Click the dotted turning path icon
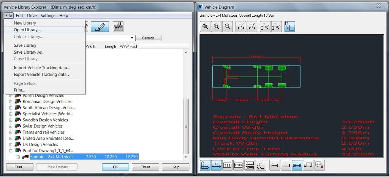Viewport: 389px width, 177px height. pos(261,165)
